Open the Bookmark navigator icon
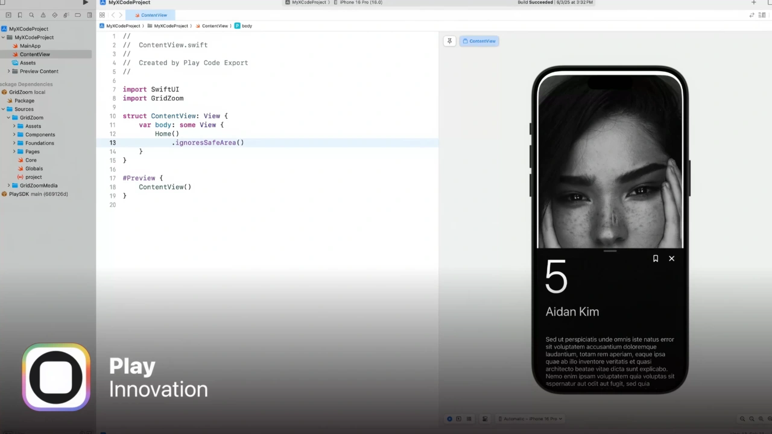772x434 pixels. [20, 15]
